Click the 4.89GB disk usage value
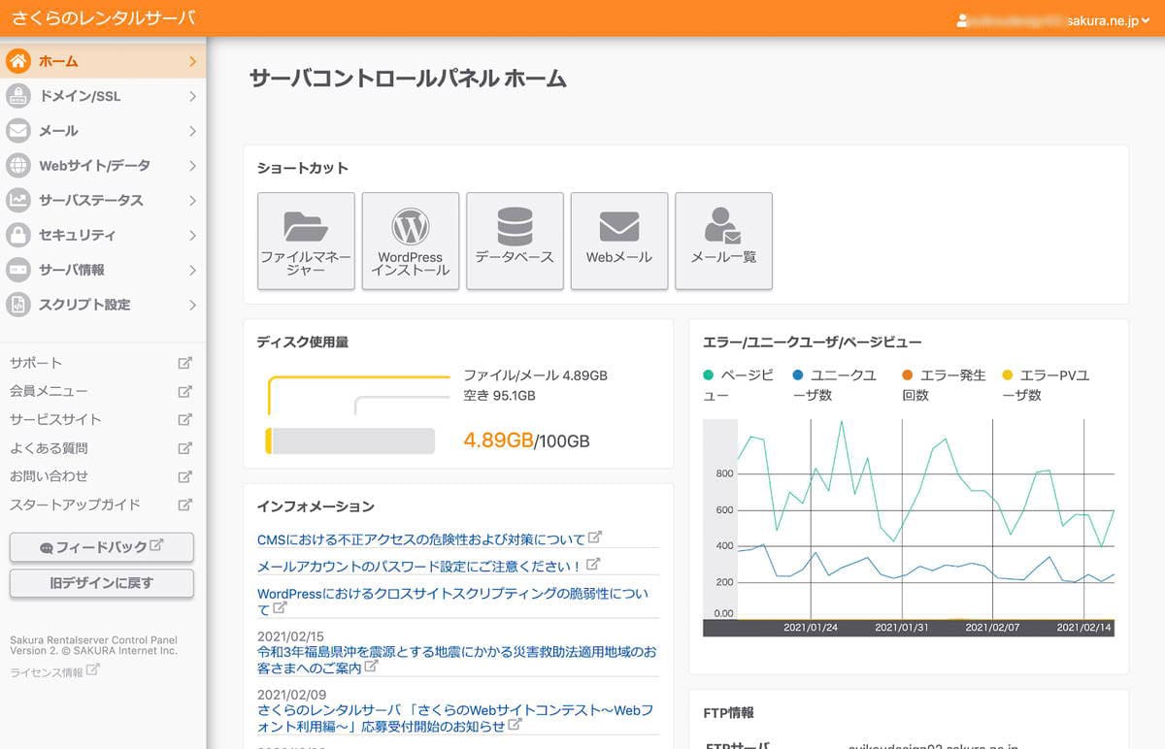1165x749 pixels. click(x=498, y=440)
